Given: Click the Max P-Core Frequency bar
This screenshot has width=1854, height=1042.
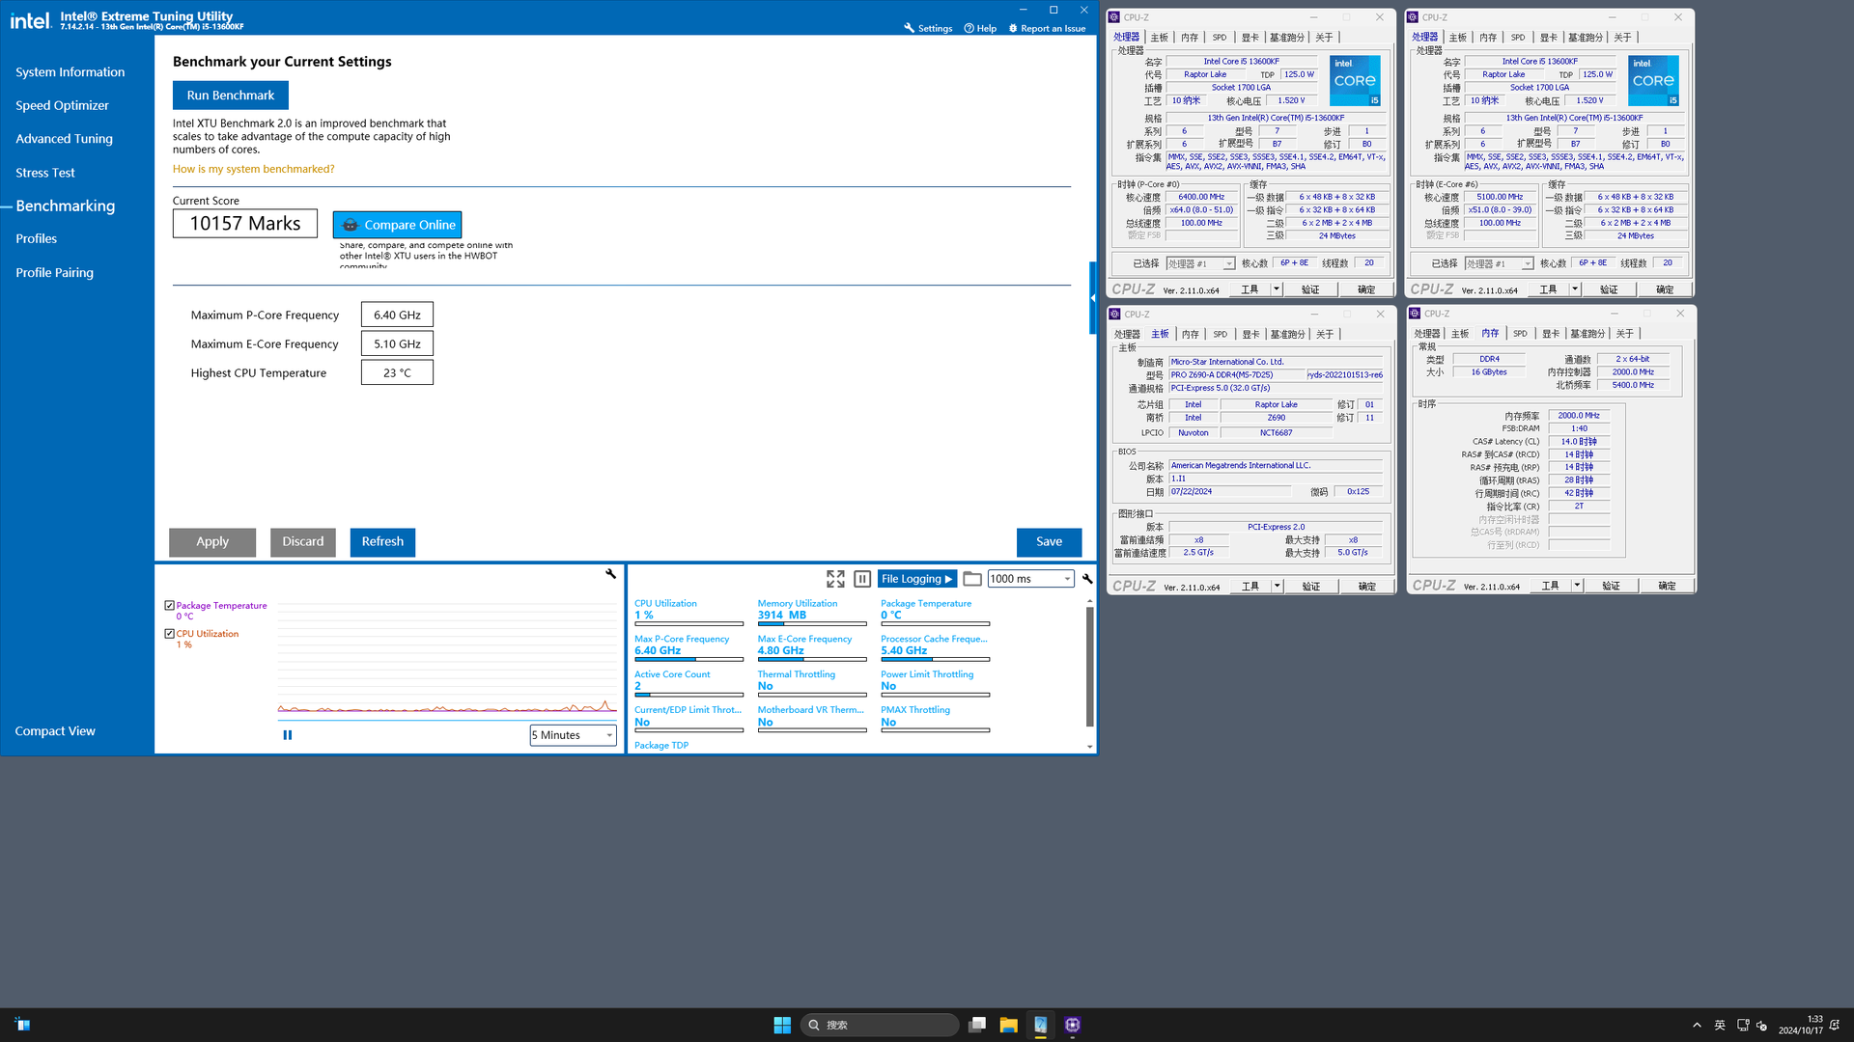Looking at the screenshot, I should click(688, 660).
